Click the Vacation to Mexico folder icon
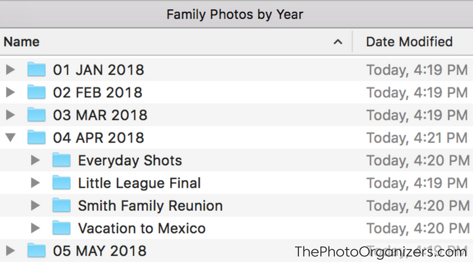This screenshot has height=263, width=473. tap(62, 228)
